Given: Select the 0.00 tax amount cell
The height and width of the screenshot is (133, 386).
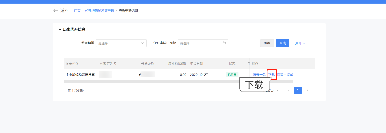Looking at the screenshot, I should (x=183, y=75).
